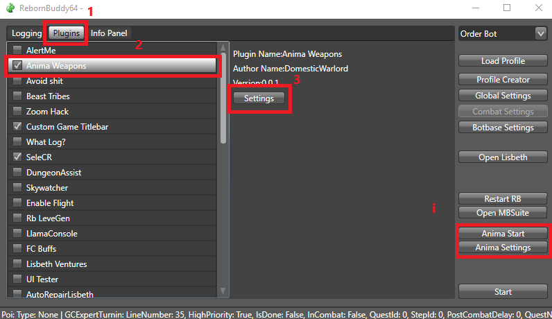Click the Load Profile button
The image size is (552, 319).
coord(503,61)
